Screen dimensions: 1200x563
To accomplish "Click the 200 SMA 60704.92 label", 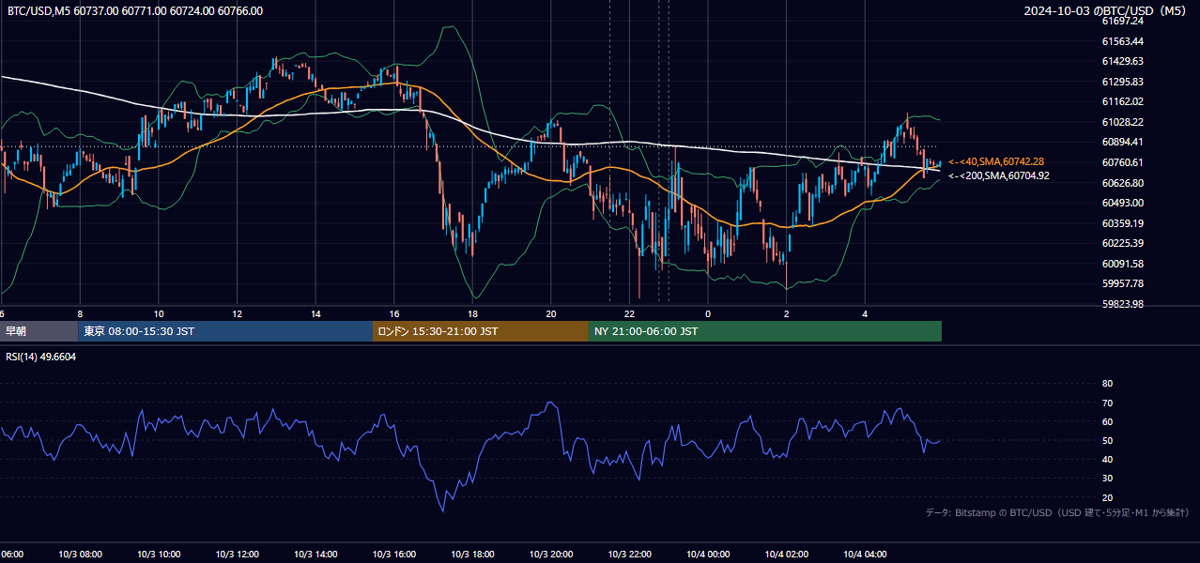I will [998, 175].
